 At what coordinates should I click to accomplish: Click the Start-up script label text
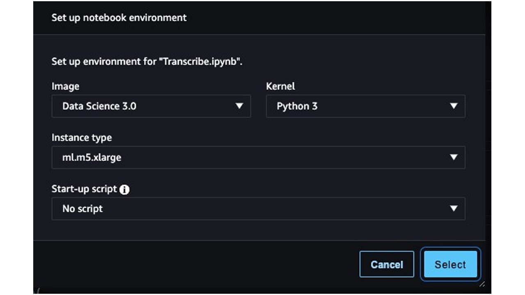(x=84, y=189)
